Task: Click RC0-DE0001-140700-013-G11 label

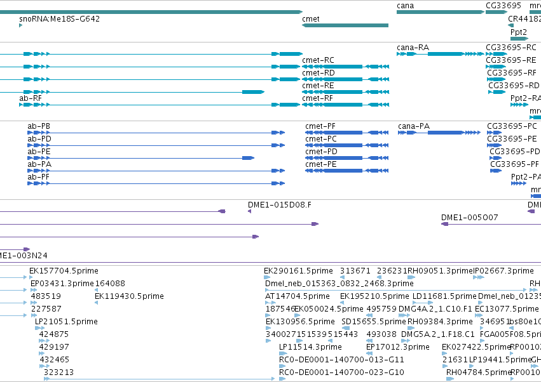Action: [x=341, y=360]
